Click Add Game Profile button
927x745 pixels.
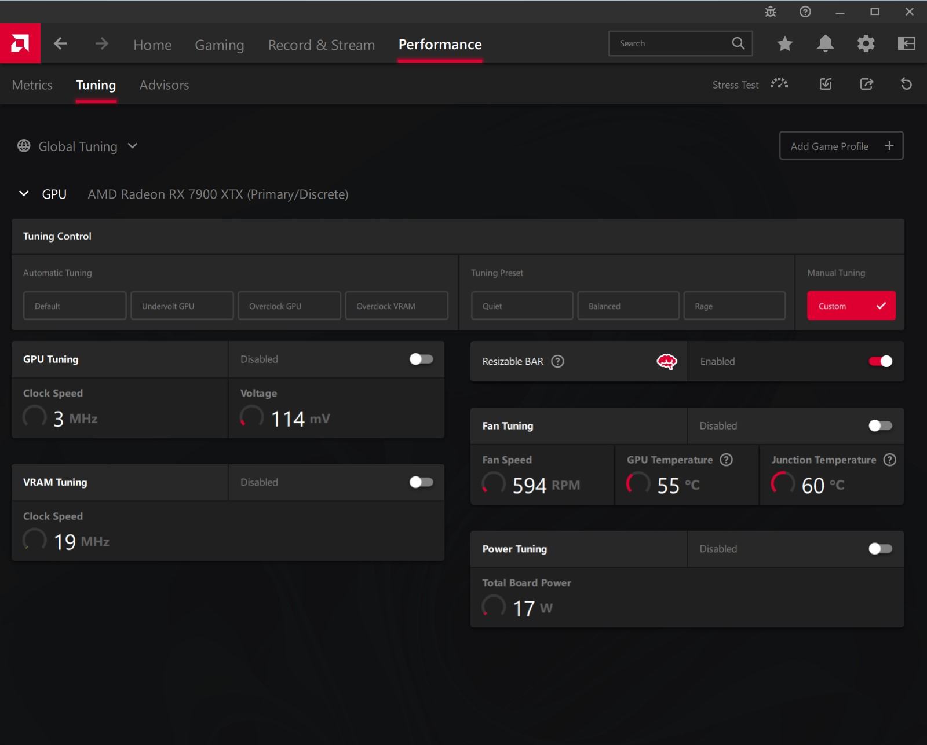pyautogui.click(x=841, y=146)
